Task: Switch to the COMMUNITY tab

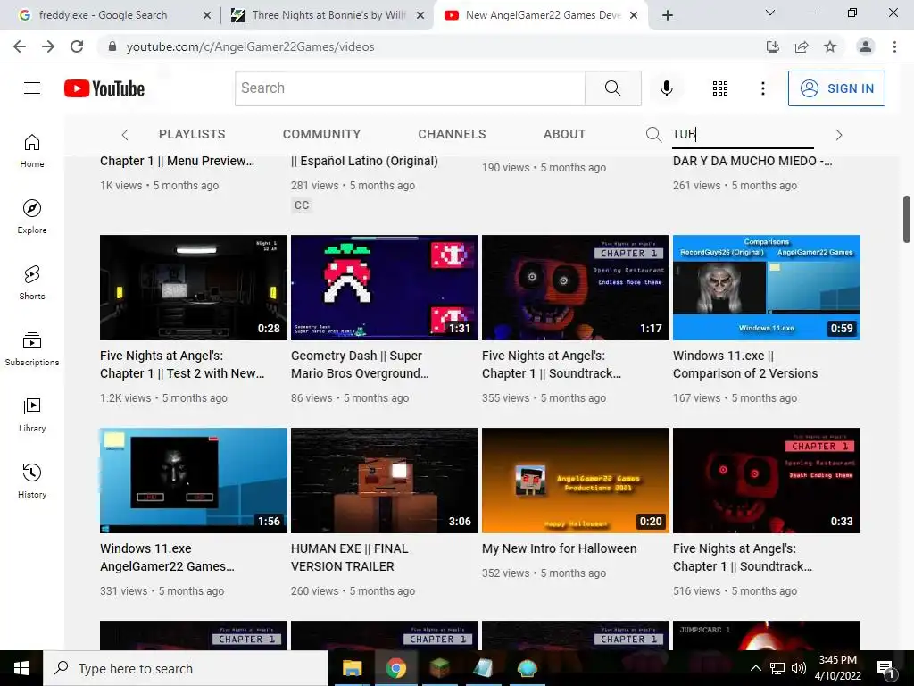Action: click(321, 134)
